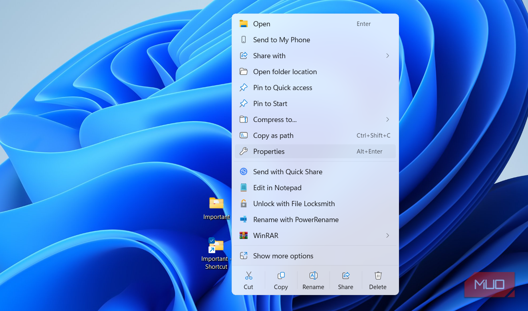Screen dimensions: 528x311
Task: Expand the Share with submenu arrow
Action: pos(387,56)
